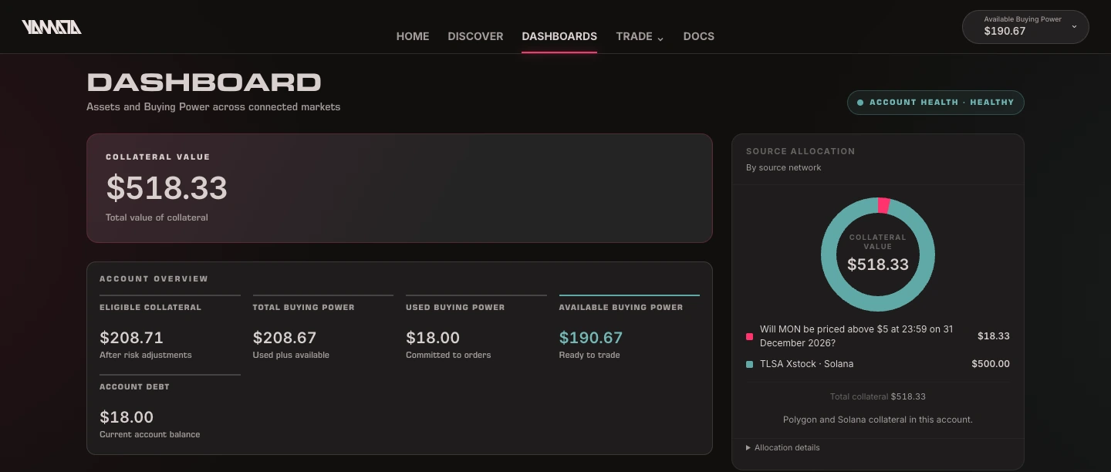
Task: Select the Eligible Collateral $208.71 value
Action: tap(131, 338)
